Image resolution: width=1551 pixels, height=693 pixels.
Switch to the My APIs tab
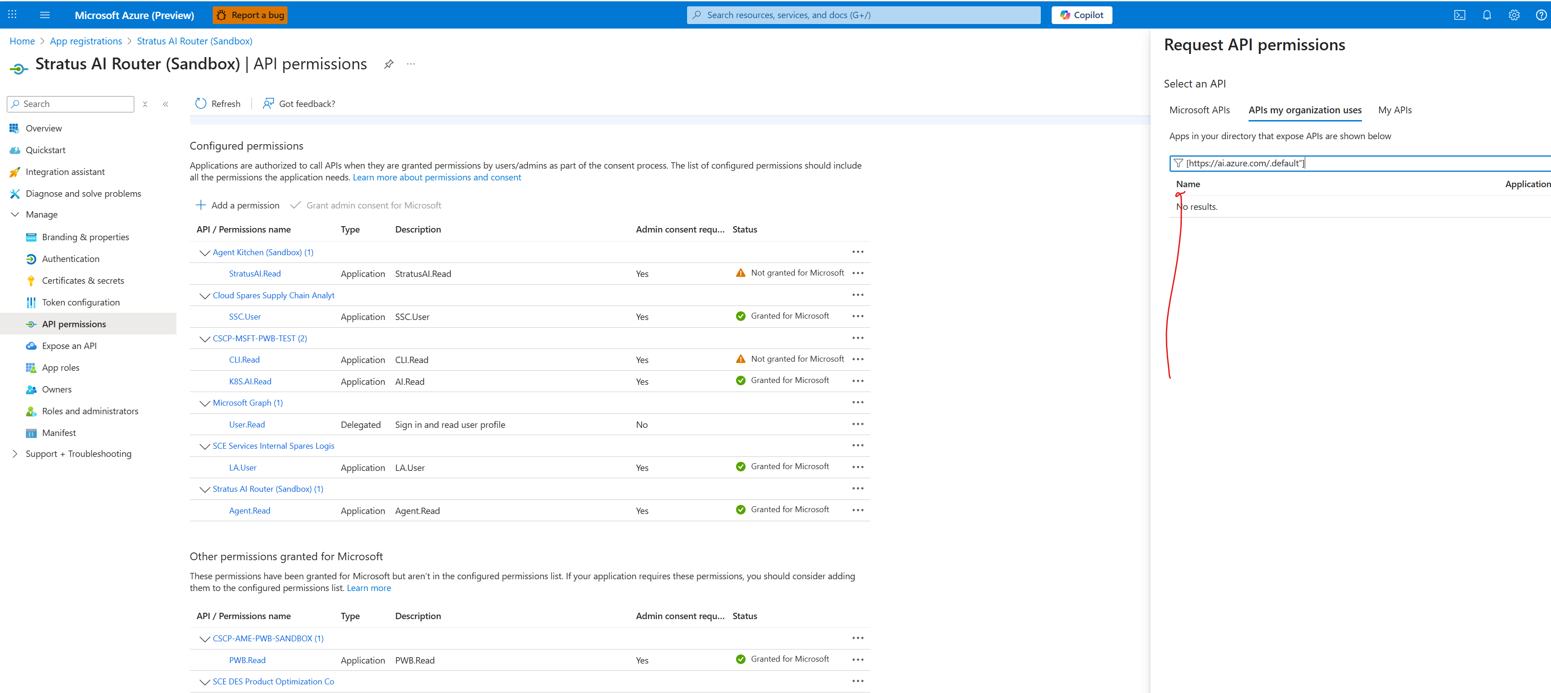pyautogui.click(x=1395, y=110)
